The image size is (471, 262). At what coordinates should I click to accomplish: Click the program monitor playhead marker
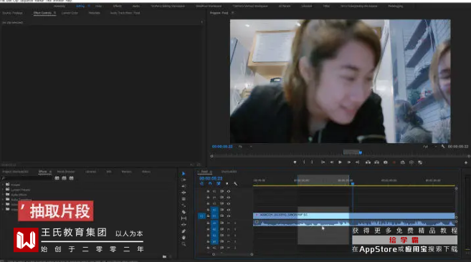click(x=361, y=152)
